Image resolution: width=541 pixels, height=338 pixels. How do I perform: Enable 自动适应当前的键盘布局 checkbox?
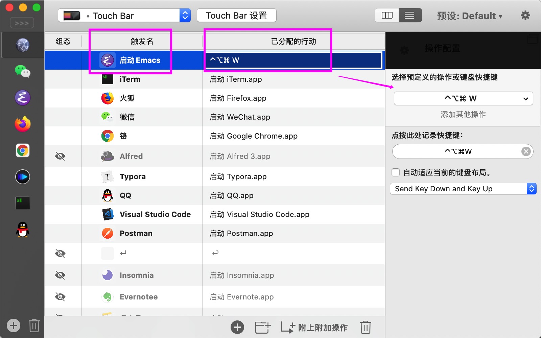tap(396, 172)
